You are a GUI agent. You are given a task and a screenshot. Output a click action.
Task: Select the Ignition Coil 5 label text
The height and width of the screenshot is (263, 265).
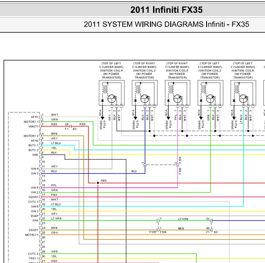177,71
